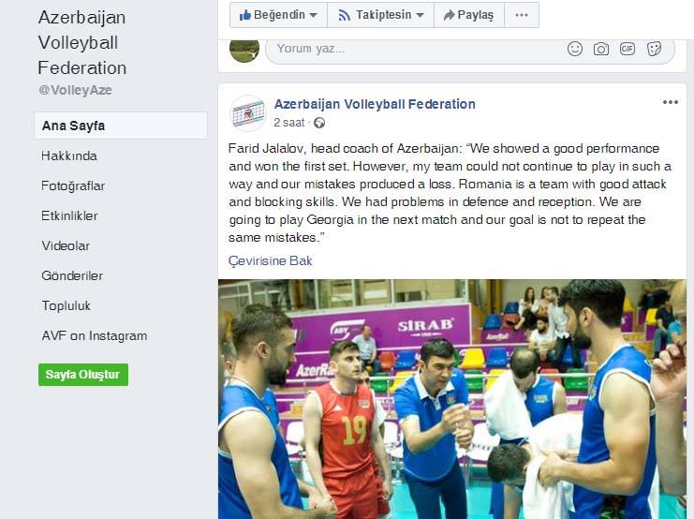Viewport: 694px width, 519px height.
Task: Open the volleyball team post photo
Action: 452,399
